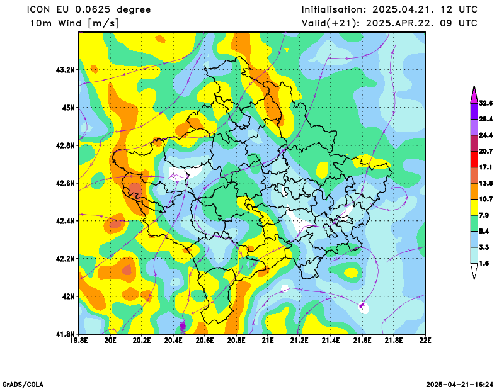Click the 10.7 legend value

486,200
